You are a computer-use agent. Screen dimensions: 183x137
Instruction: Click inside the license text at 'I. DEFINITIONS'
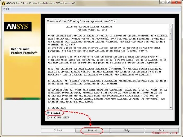coord(57,108)
